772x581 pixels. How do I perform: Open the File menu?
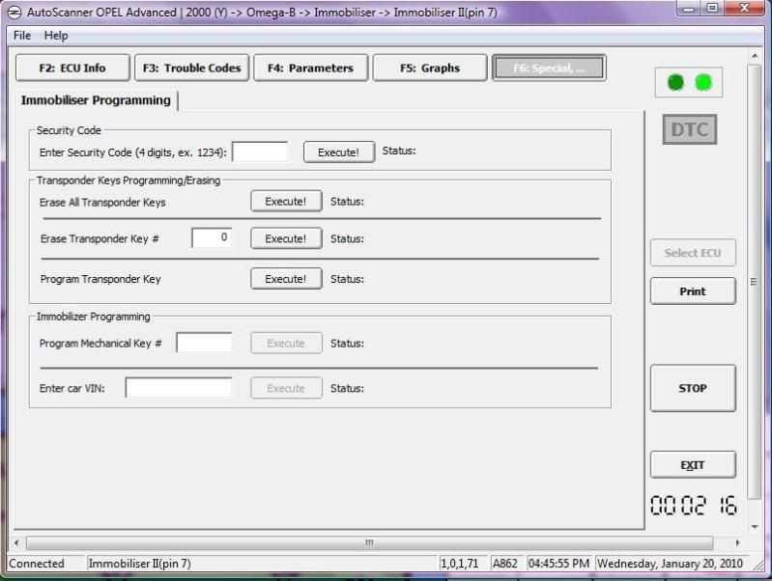coord(22,36)
